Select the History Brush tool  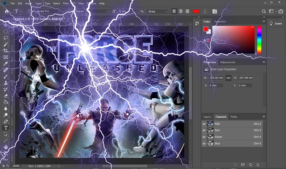pyautogui.click(x=6, y=89)
